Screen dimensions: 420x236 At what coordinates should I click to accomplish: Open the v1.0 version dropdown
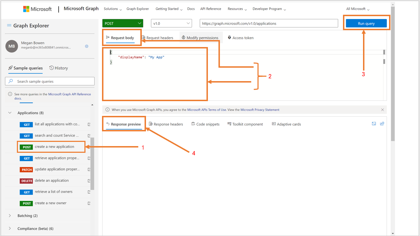171,23
